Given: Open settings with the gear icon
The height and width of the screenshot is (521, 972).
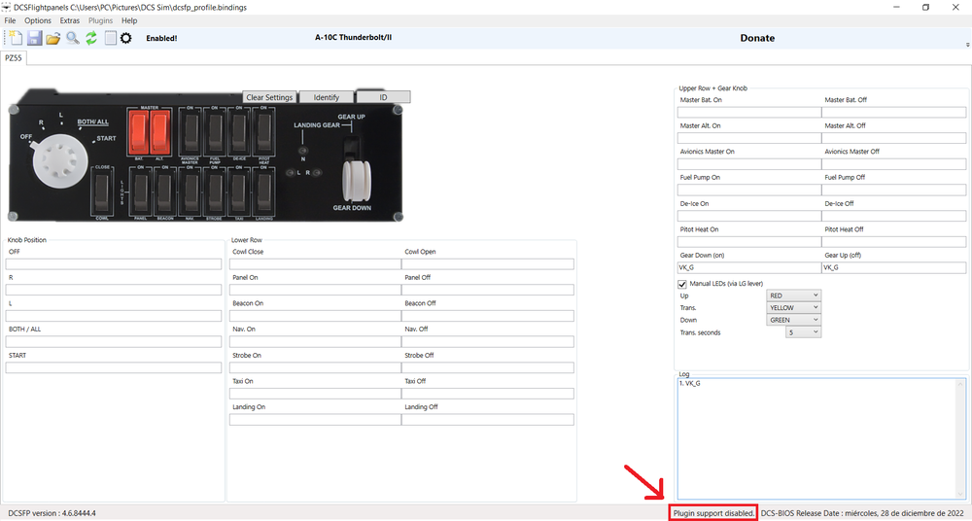Looking at the screenshot, I should click(125, 38).
